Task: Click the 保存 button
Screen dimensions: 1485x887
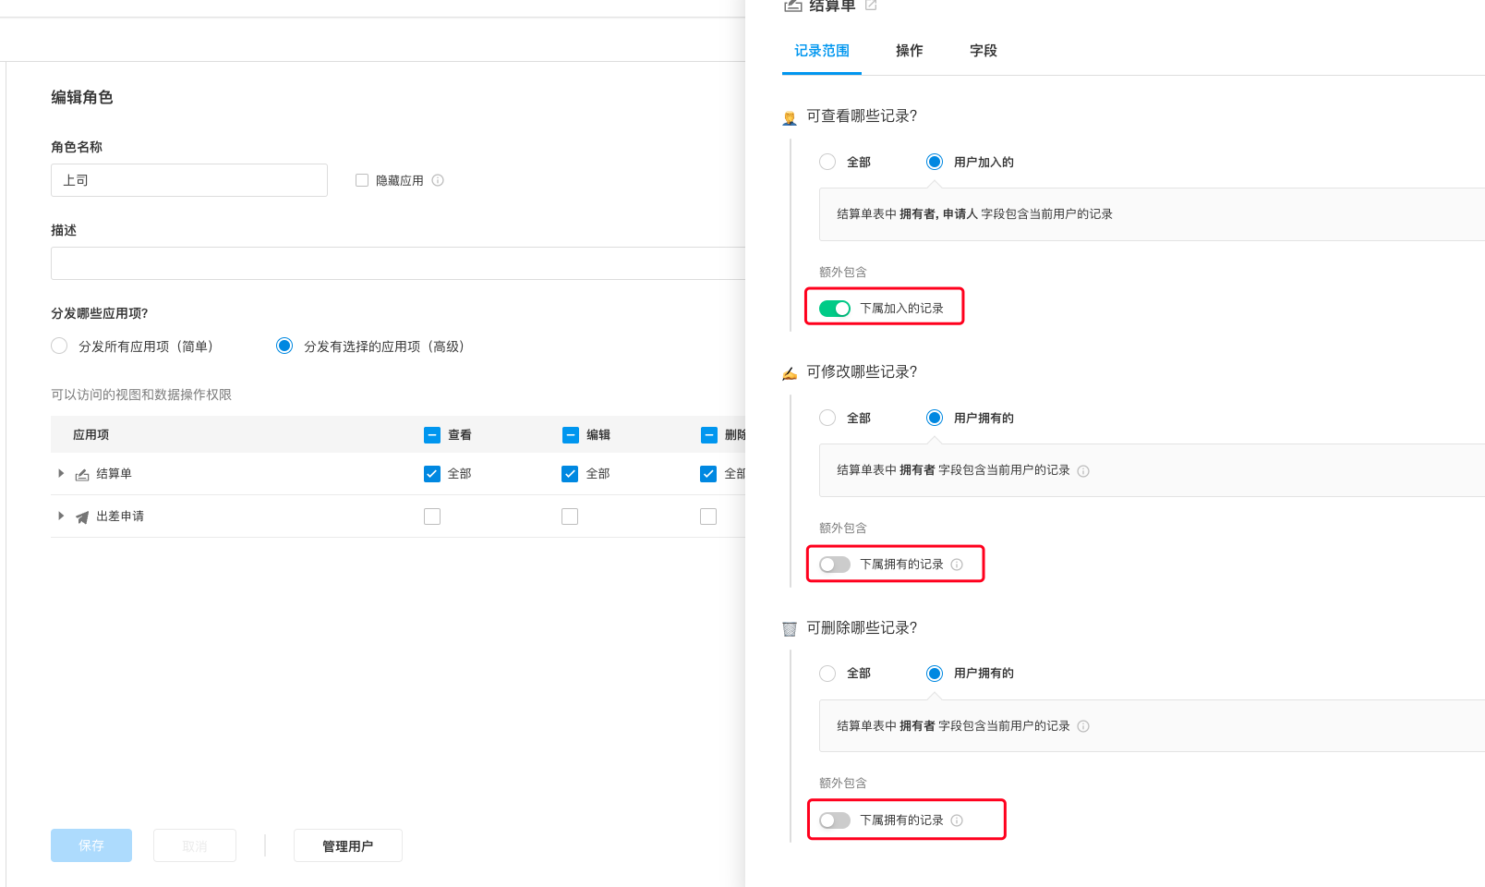Action: tap(91, 845)
